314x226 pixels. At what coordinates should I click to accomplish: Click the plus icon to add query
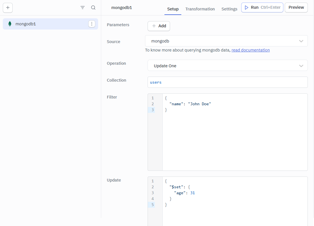pos(8,8)
